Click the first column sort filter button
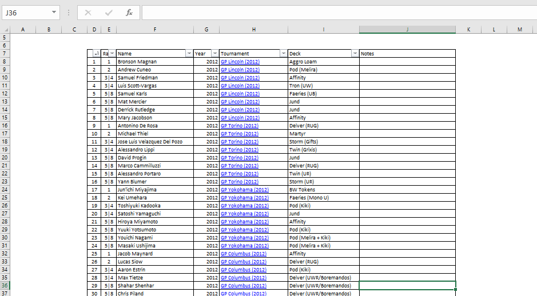 [x=97, y=54]
